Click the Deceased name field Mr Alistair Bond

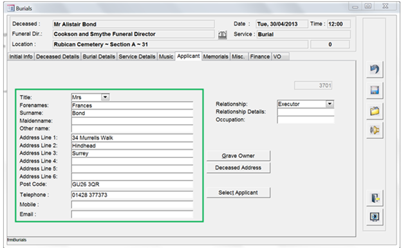133,24
